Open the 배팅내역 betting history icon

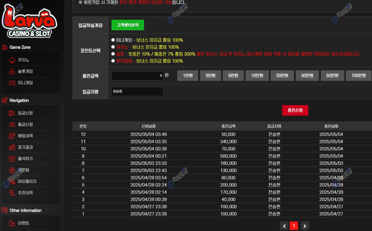click(12, 136)
